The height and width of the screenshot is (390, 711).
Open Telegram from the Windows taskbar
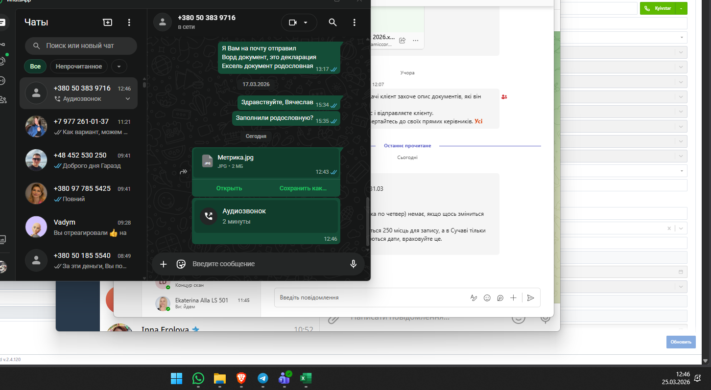pos(263,378)
